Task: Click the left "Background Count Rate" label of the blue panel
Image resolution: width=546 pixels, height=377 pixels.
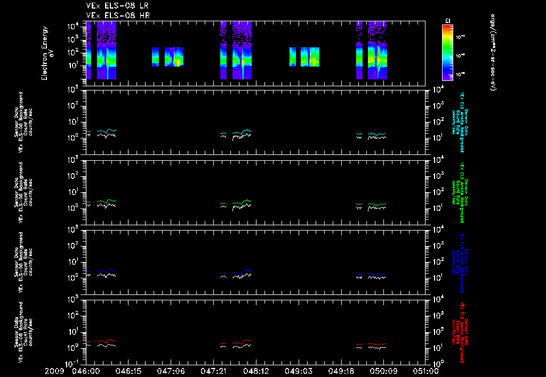Action: (x=23, y=262)
